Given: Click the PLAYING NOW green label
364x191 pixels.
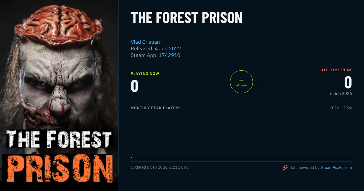Looking at the screenshot, I should (x=145, y=74).
